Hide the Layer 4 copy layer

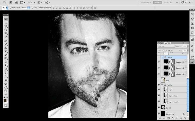tap(159, 96)
